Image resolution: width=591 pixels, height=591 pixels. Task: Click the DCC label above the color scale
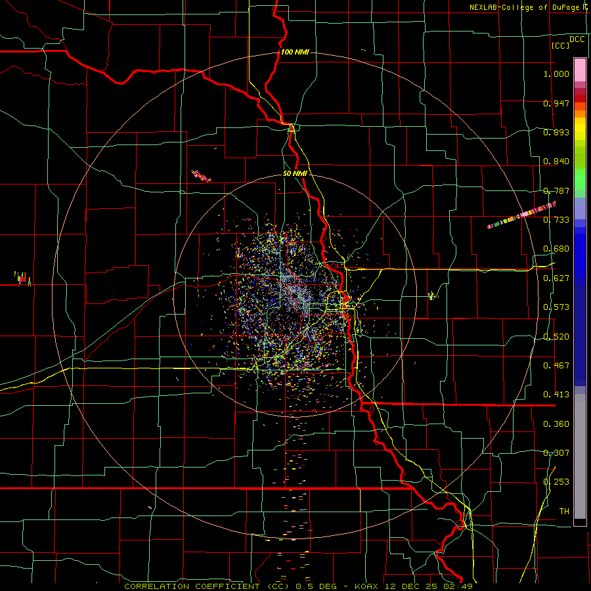(577, 39)
